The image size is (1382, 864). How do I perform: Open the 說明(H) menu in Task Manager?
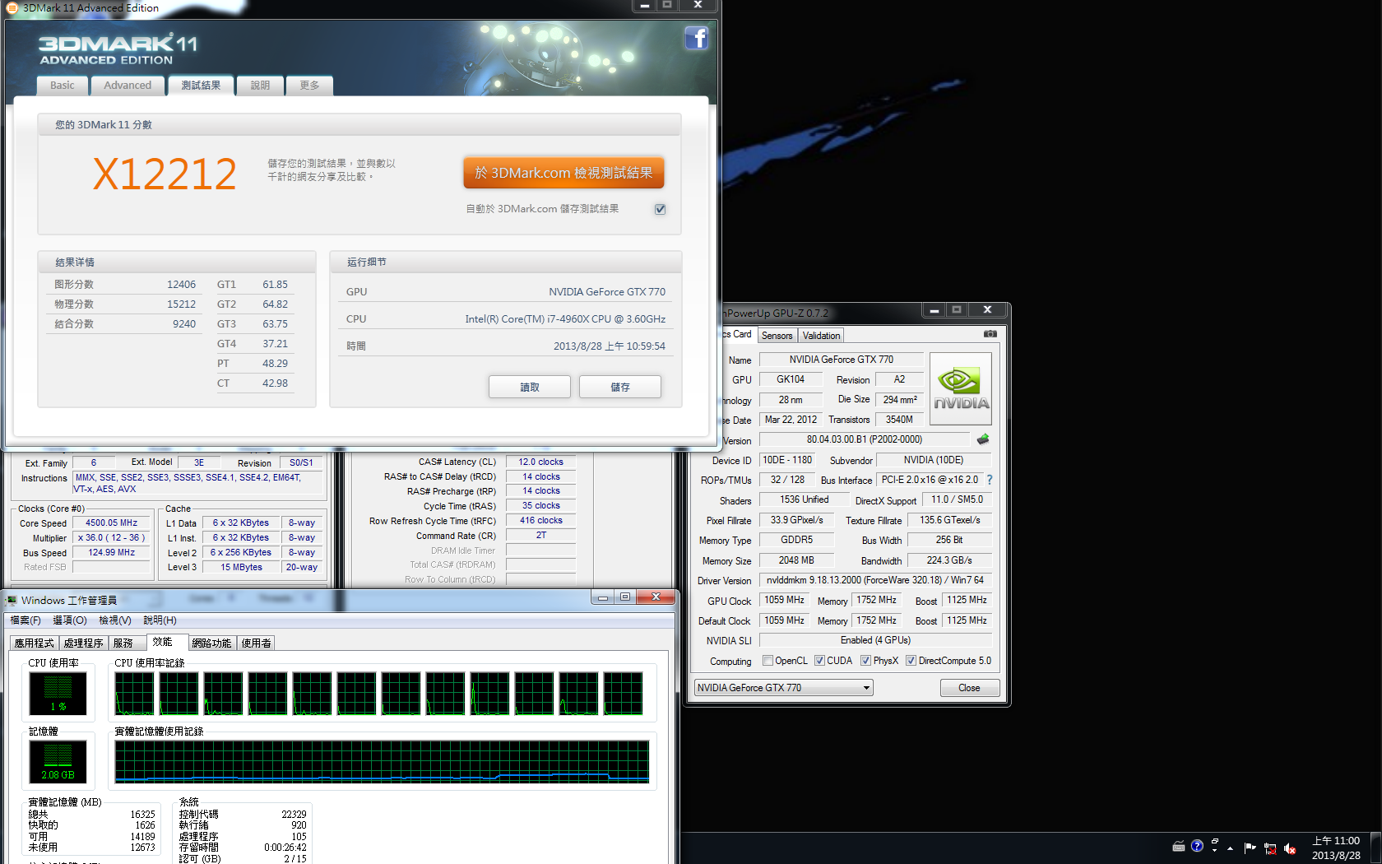click(160, 620)
